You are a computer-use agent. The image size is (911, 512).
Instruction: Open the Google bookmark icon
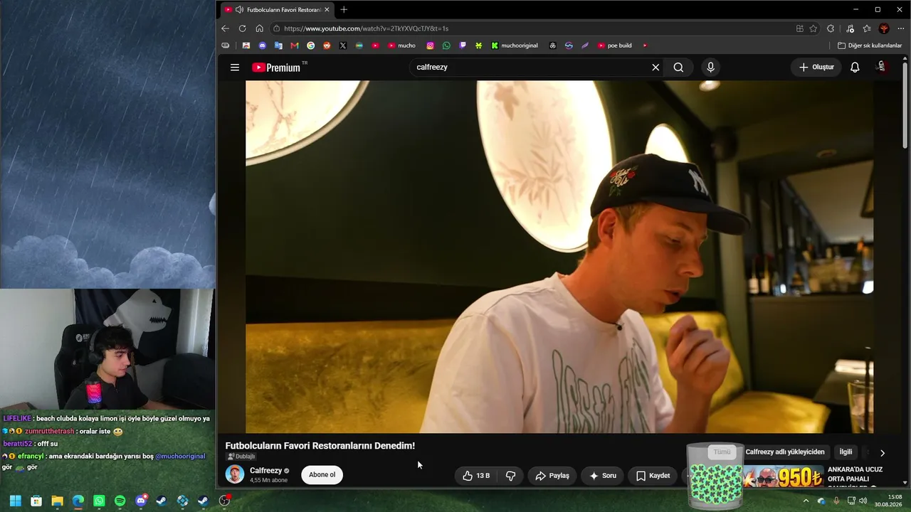point(310,46)
